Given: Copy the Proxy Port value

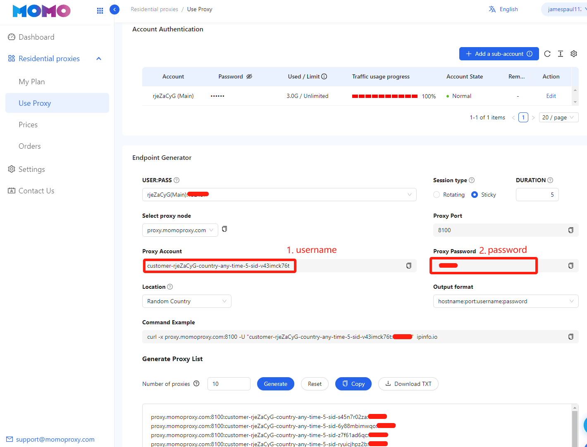Looking at the screenshot, I should click(571, 230).
